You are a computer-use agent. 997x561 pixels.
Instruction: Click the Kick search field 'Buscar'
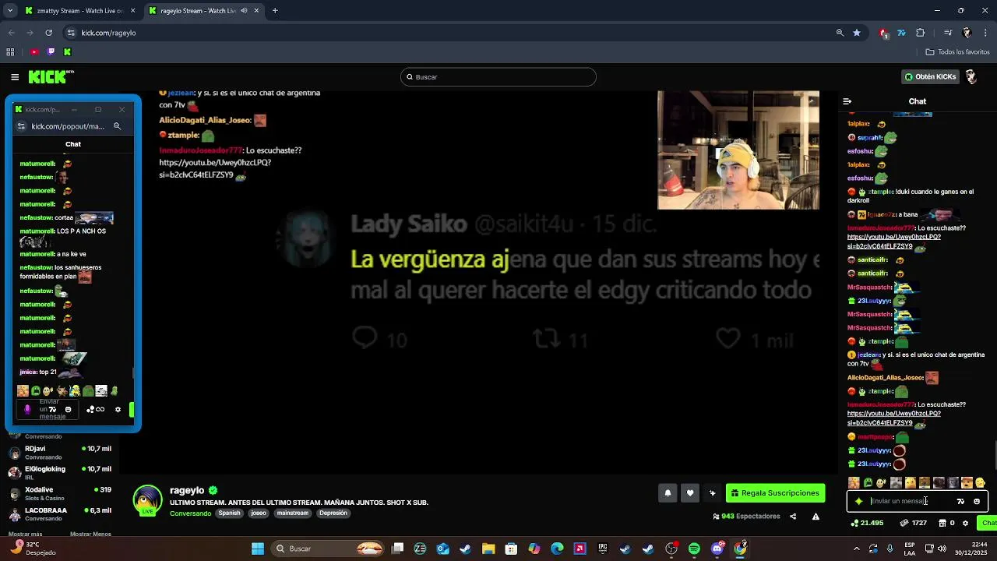click(498, 76)
